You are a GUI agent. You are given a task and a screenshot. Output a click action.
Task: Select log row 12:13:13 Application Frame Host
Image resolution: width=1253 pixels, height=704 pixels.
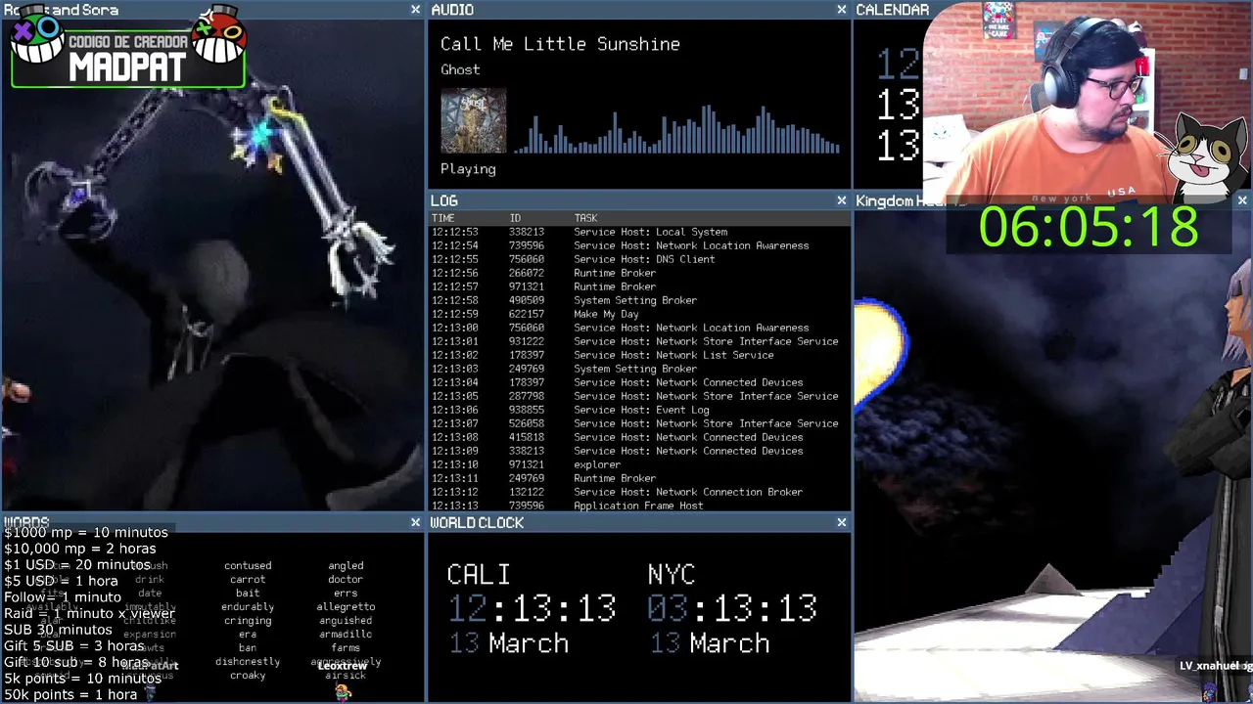[640, 506]
